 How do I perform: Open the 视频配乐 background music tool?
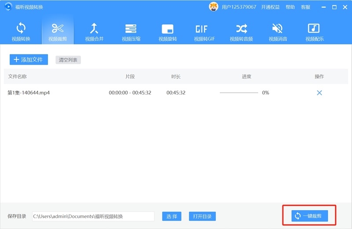pyautogui.click(x=314, y=32)
